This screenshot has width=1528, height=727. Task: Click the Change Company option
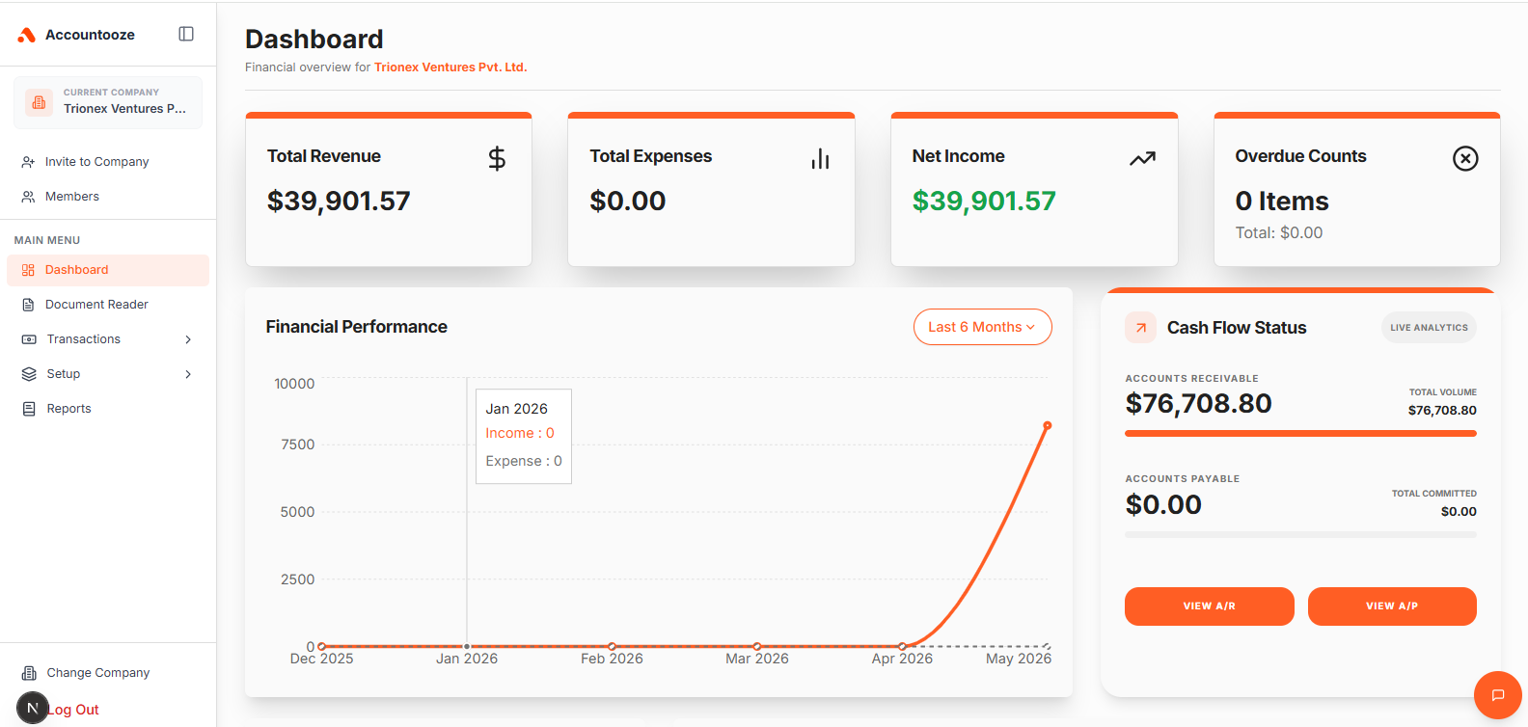coord(98,673)
